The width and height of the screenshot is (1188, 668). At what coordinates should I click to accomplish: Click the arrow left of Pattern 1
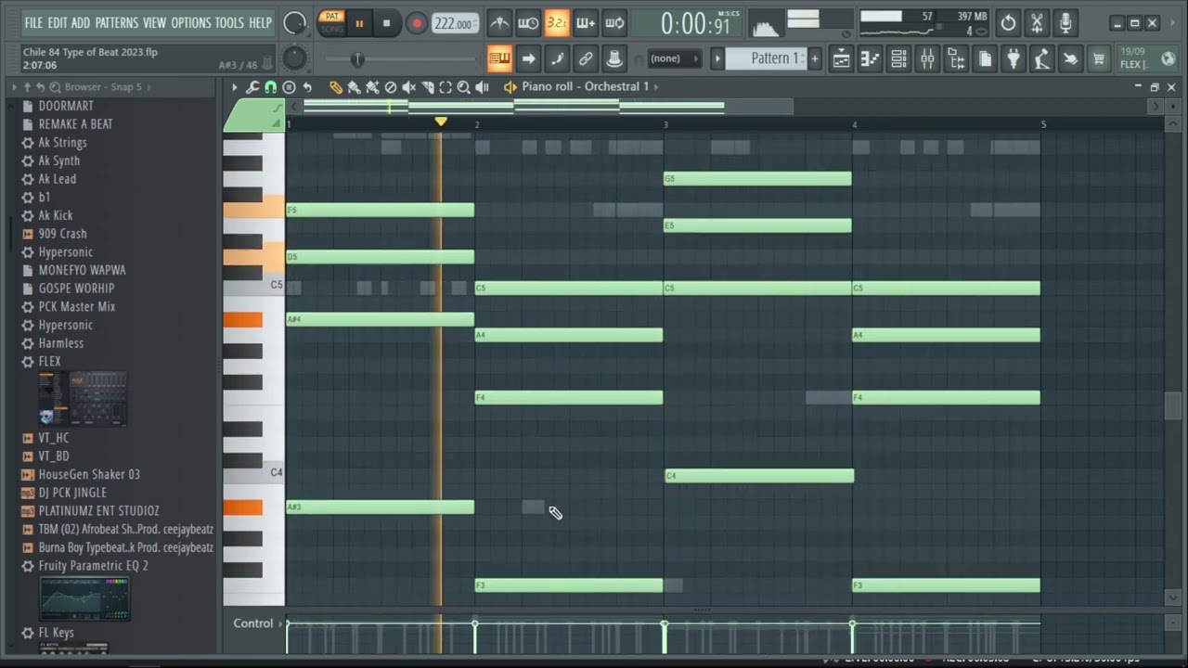[717, 58]
